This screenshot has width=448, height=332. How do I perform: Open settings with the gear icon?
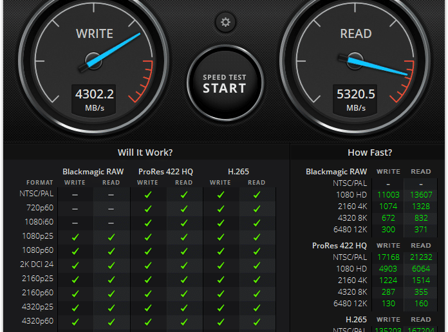tap(225, 22)
